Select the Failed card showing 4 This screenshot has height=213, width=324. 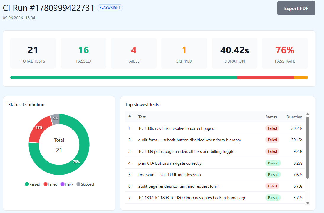[134, 53]
